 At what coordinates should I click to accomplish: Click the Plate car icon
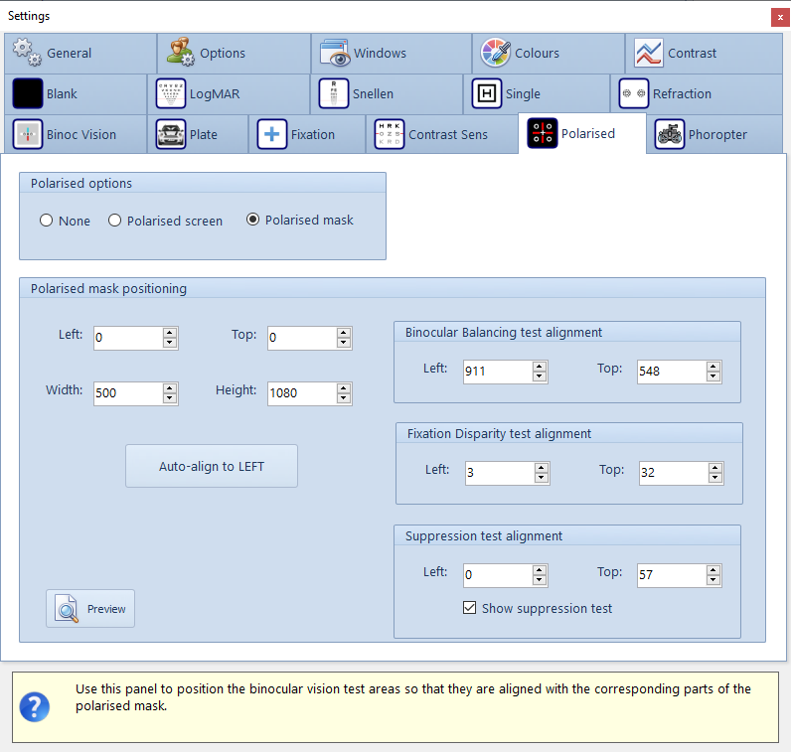171,134
